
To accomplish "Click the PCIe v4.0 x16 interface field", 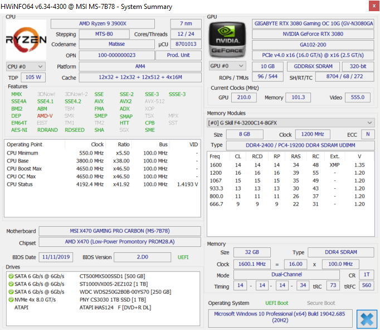I will click(313, 55).
